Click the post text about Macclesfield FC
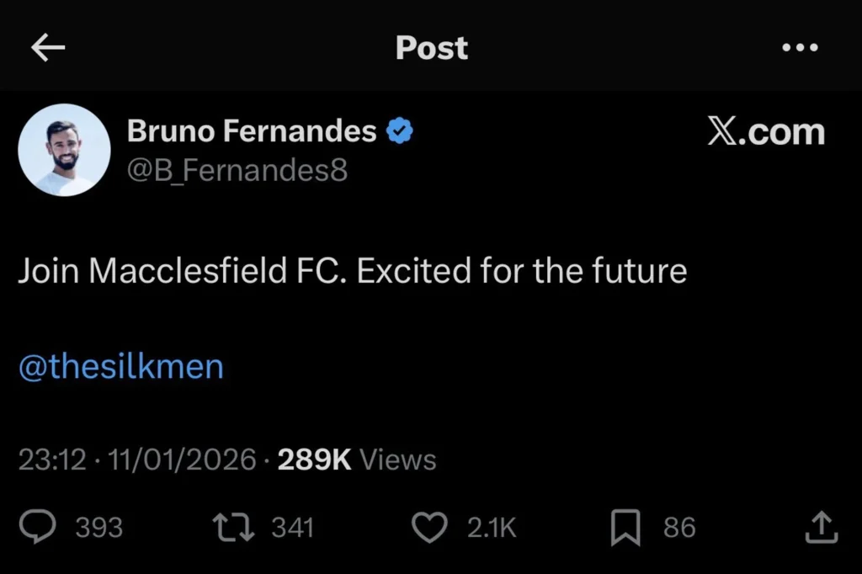 tap(352, 272)
